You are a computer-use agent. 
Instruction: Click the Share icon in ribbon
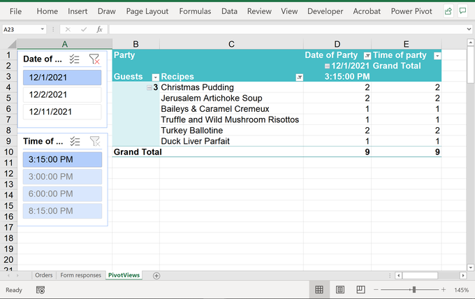[x=448, y=11]
